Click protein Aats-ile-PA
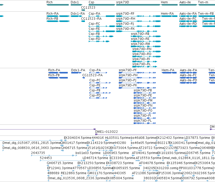 click(188, 73)
